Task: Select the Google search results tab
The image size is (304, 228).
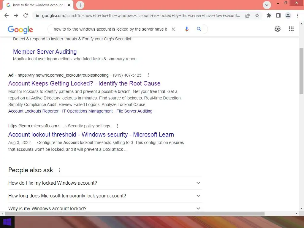Action: [38, 5]
